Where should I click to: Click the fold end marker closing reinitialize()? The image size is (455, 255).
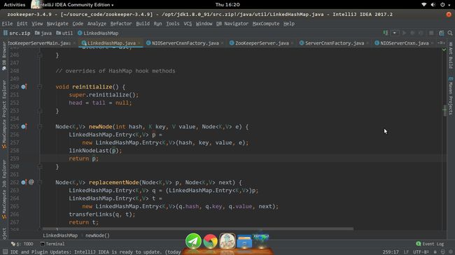40,110
